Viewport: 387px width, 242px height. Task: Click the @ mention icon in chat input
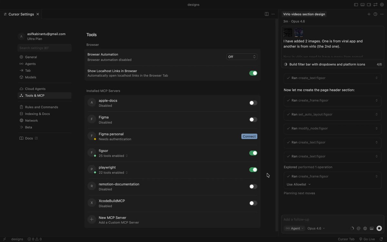pyautogui.click(x=359, y=228)
